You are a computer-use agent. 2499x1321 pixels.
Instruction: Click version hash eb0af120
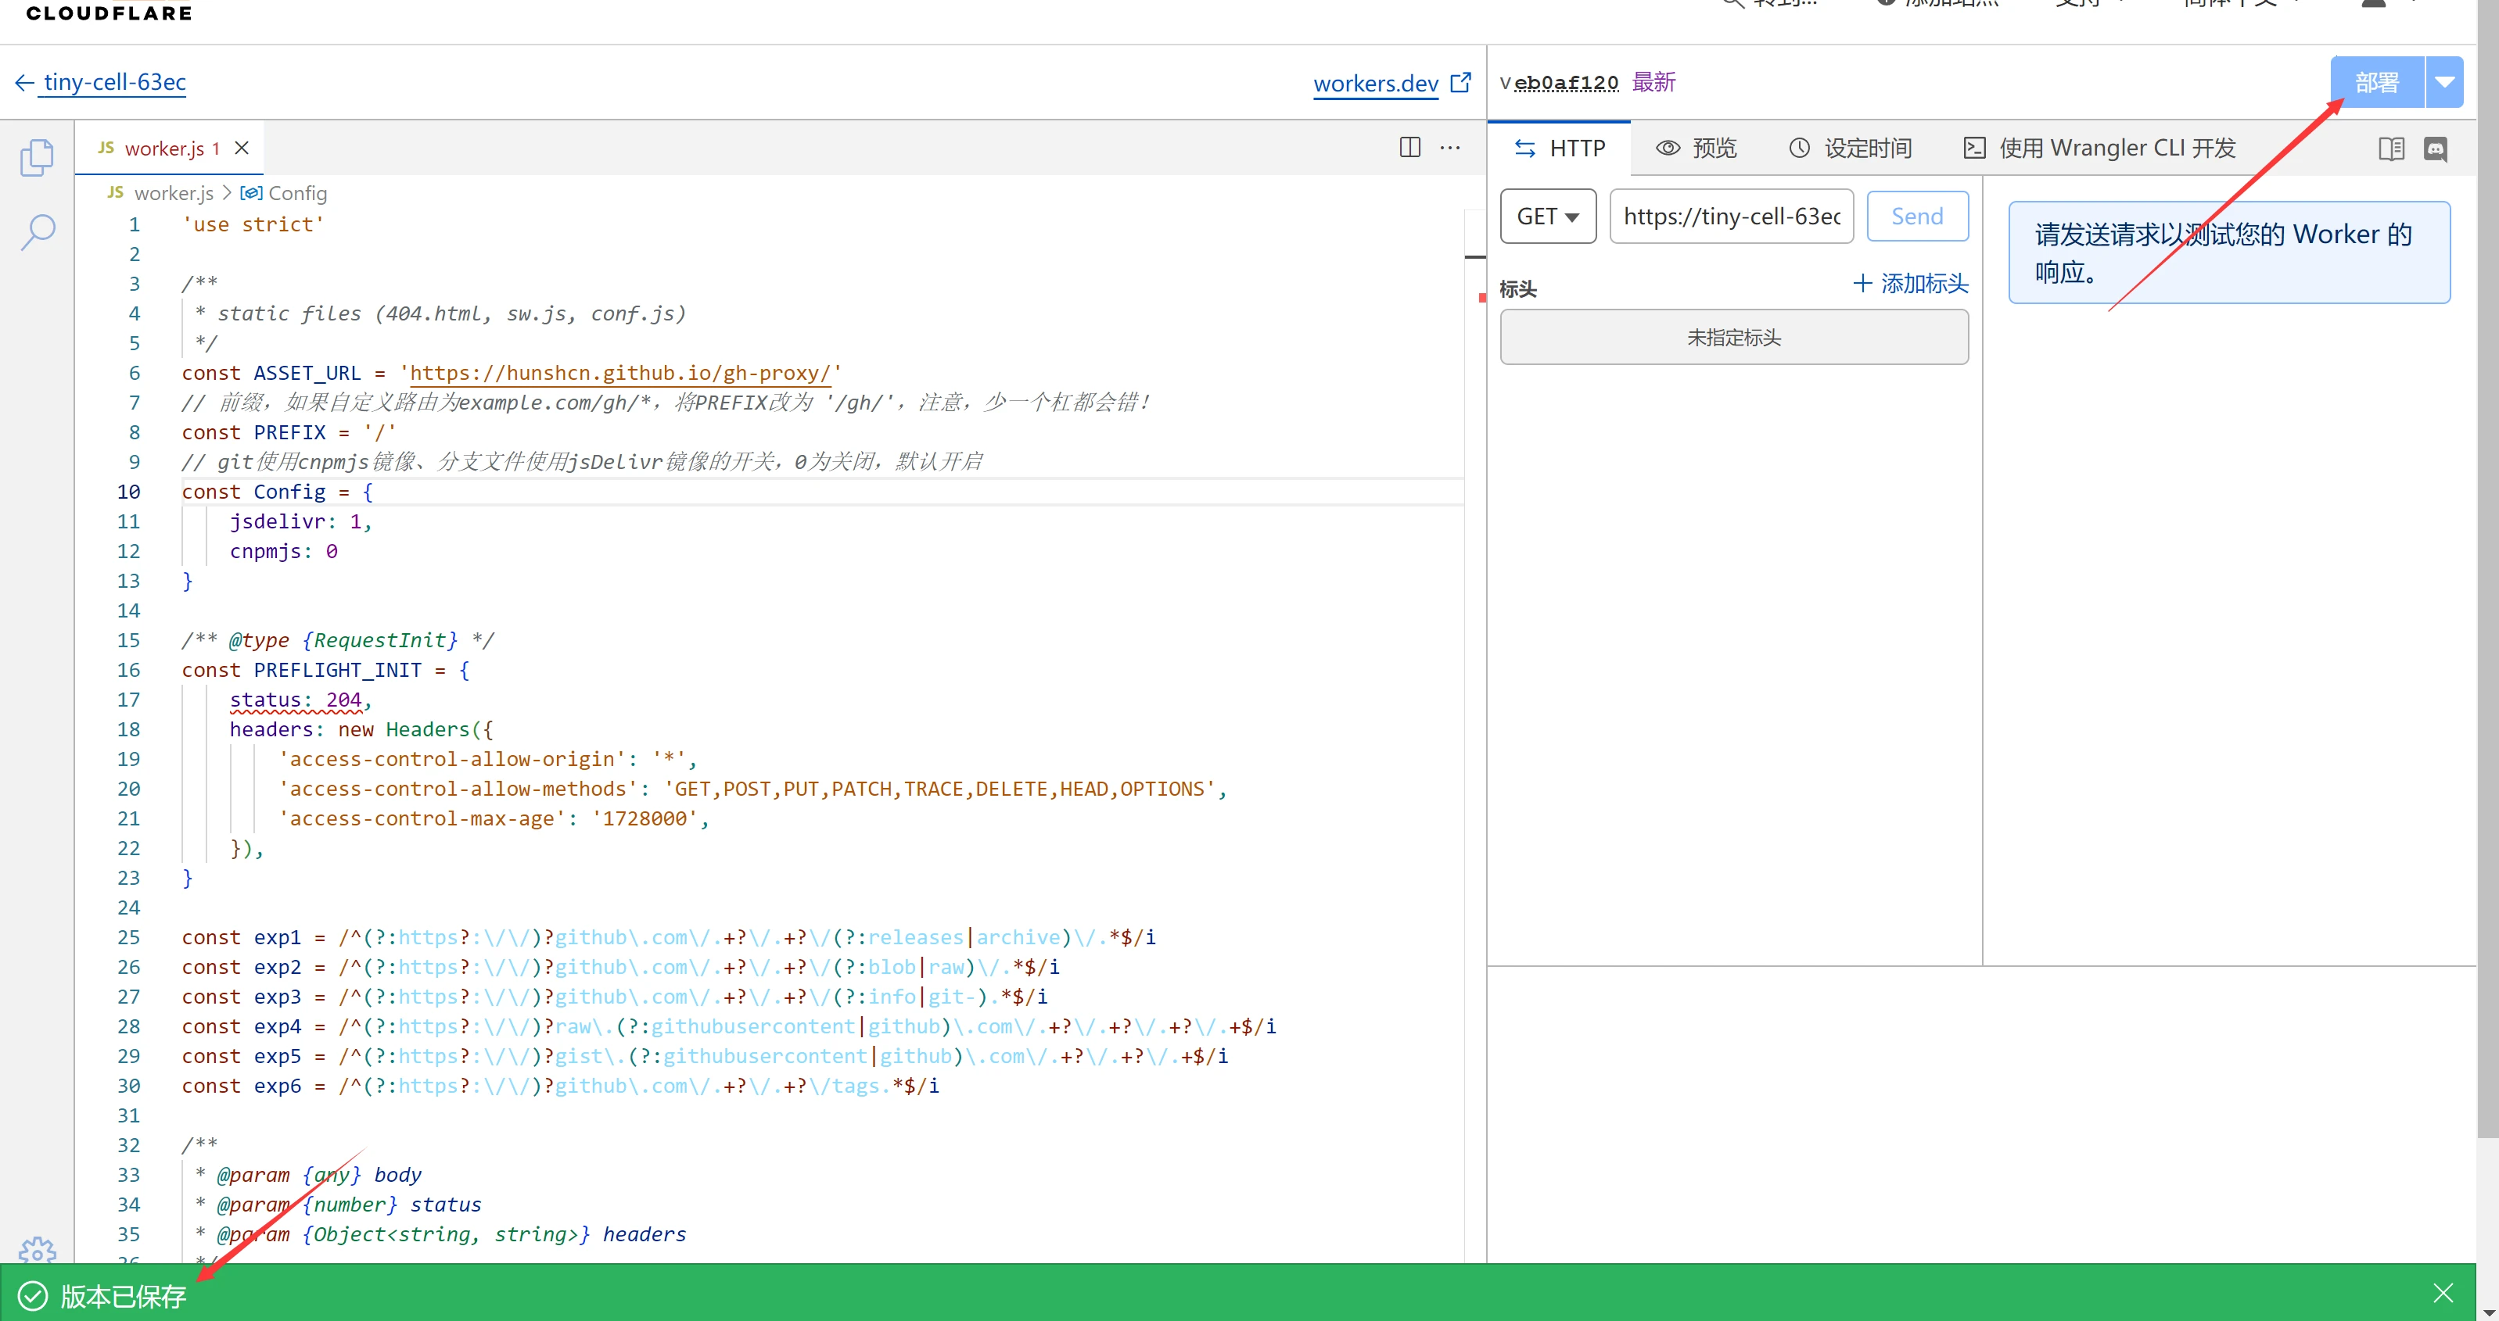[x=1566, y=82]
